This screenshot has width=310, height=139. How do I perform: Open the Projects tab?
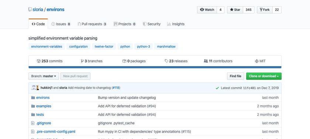coord(125,24)
